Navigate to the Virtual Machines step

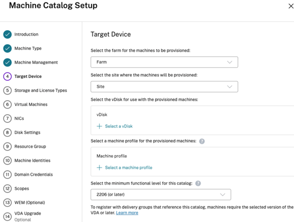pyautogui.click(x=31, y=104)
